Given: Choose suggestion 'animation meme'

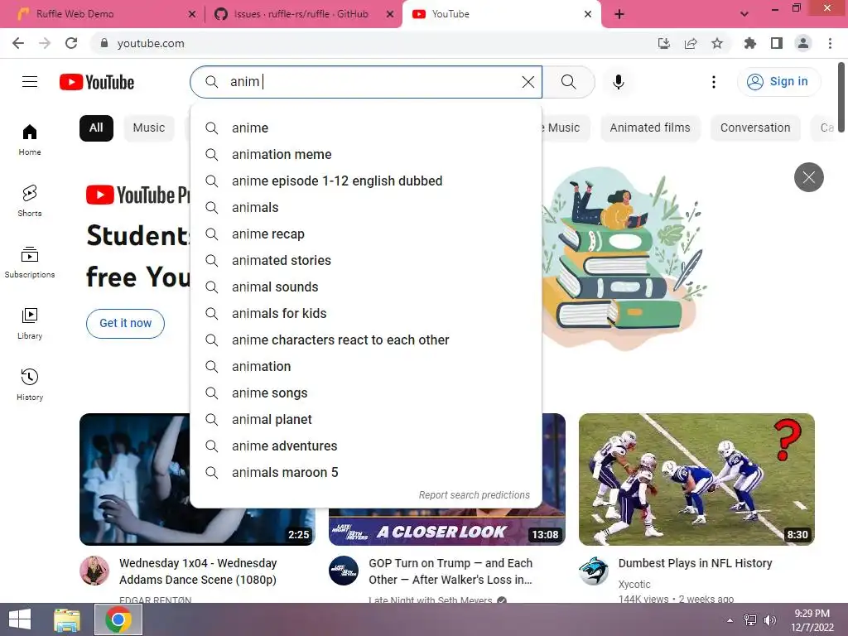Looking at the screenshot, I should [x=366, y=155].
